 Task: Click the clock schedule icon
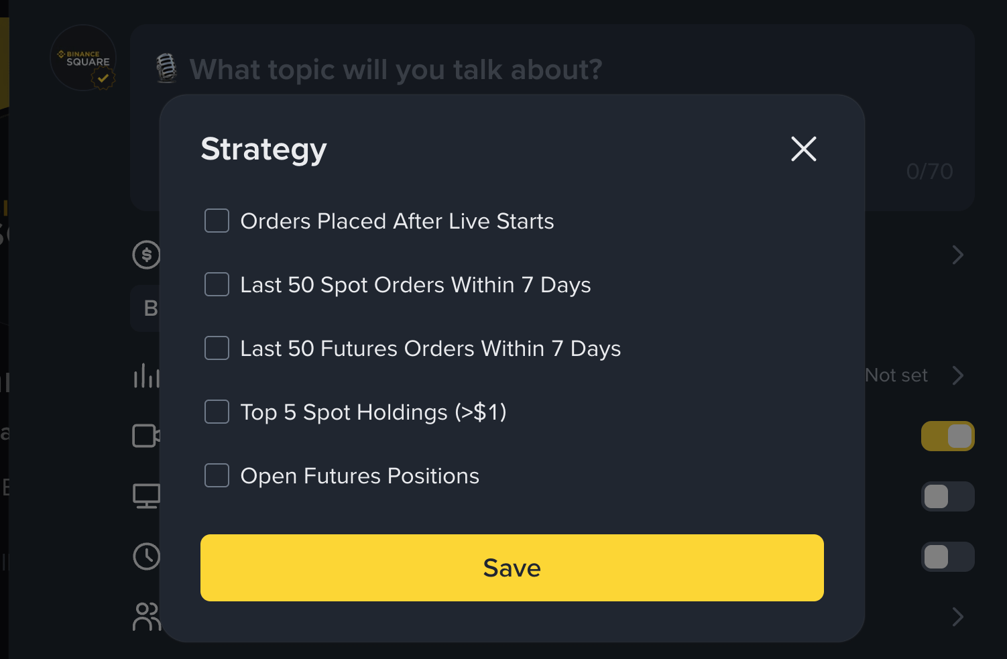point(146,556)
